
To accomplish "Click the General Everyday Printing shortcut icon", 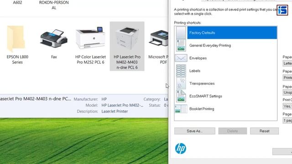I will pyautogui.click(x=181, y=46).
